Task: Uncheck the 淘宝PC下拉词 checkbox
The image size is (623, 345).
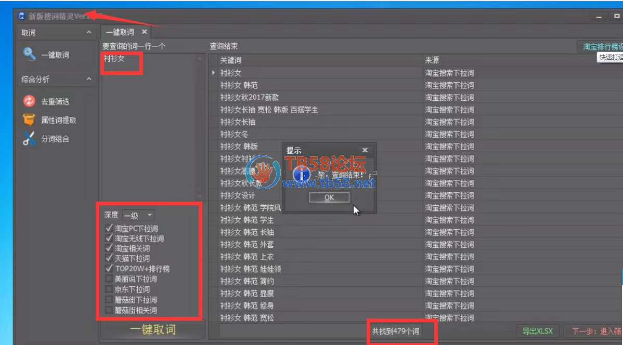Action: (x=109, y=228)
